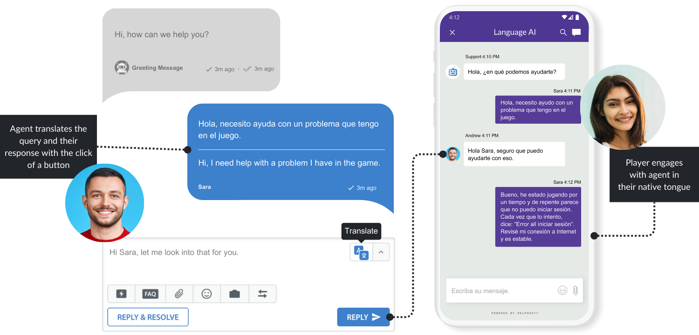The image size is (699, 335).
Task: Open the emoji icon in phone message bar
Action: click(562, 290)
